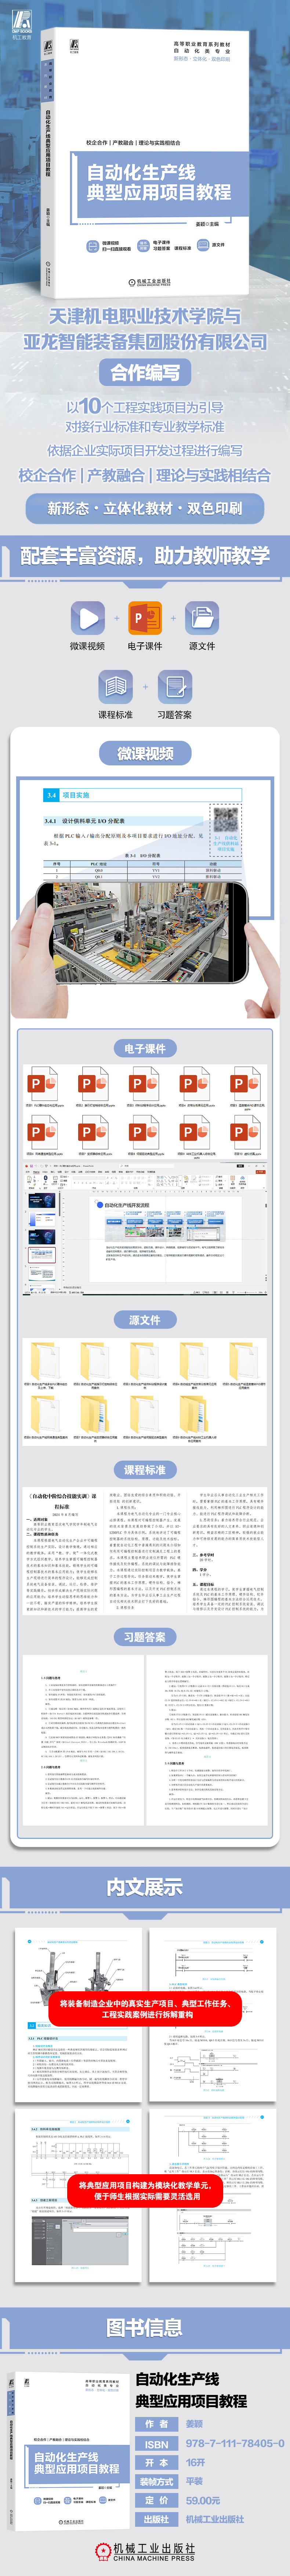Click the 课程标准 section header pill

point(145,1470)
